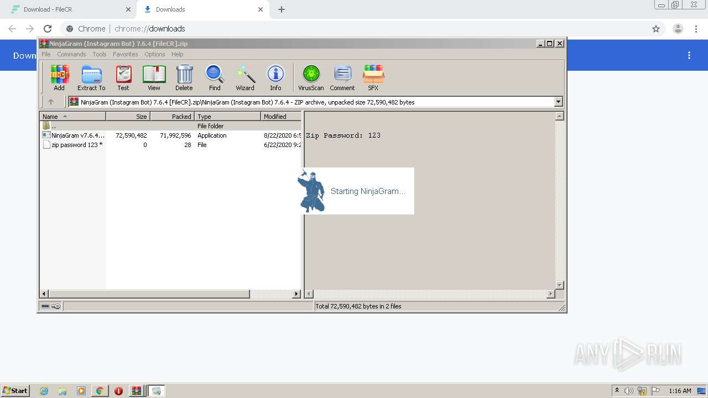Click 72,590,482 size value of NinjaGram
Viewport: 708px width, 398px height.
tap(131, 135)
